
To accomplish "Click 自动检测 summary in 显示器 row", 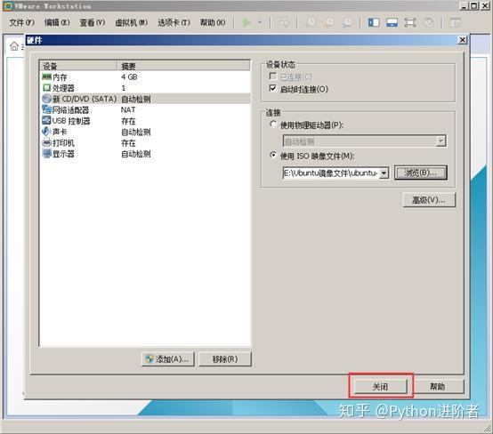I will tap(136, 154).
